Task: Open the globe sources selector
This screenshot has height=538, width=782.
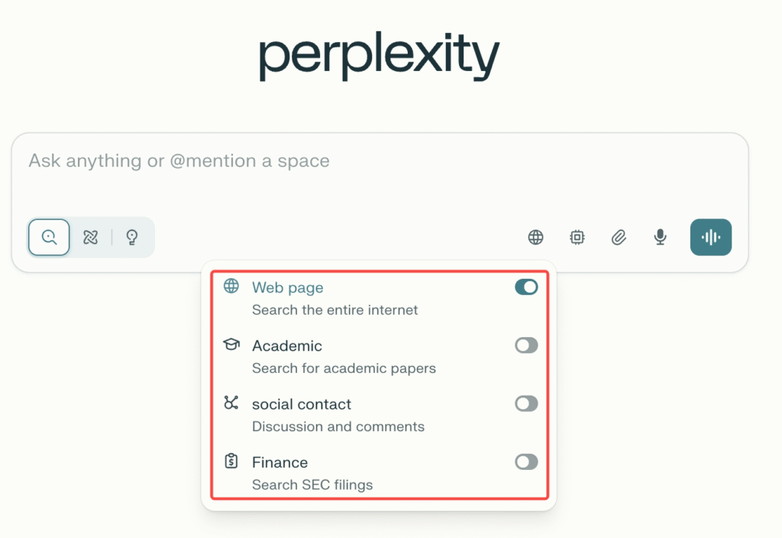Action: 536,238
